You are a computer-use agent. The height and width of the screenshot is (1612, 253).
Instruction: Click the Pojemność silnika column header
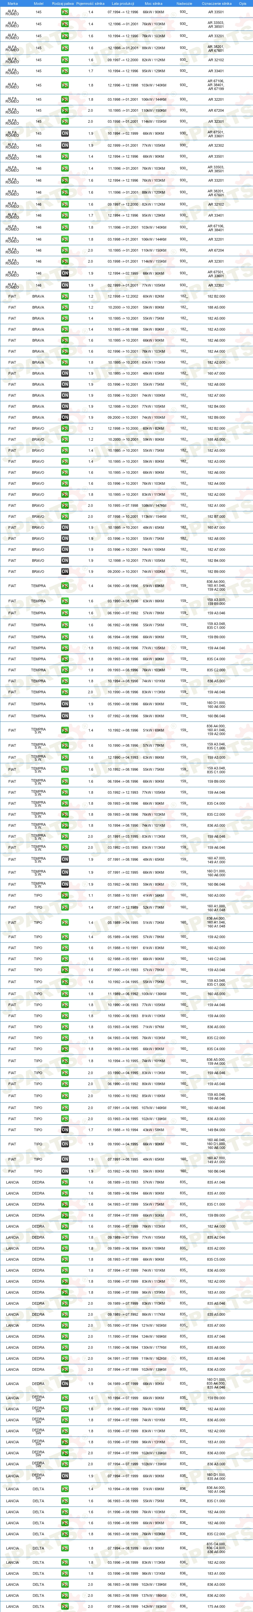91,4
